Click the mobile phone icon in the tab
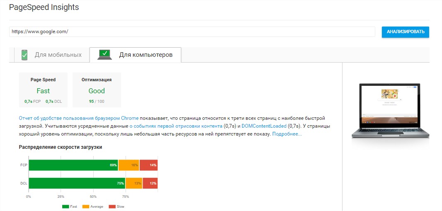The width and height of the screenshot is (442, 211). tap(24, 55)
